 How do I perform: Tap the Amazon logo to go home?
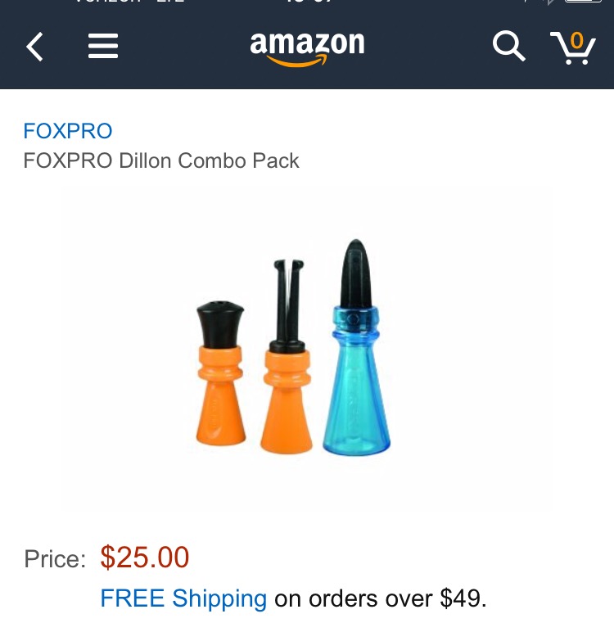(x=307, y=47)
